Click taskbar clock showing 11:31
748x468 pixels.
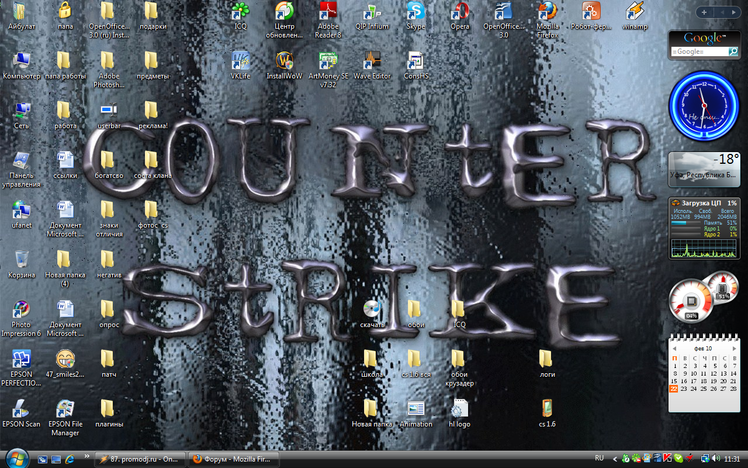point(732,459)
